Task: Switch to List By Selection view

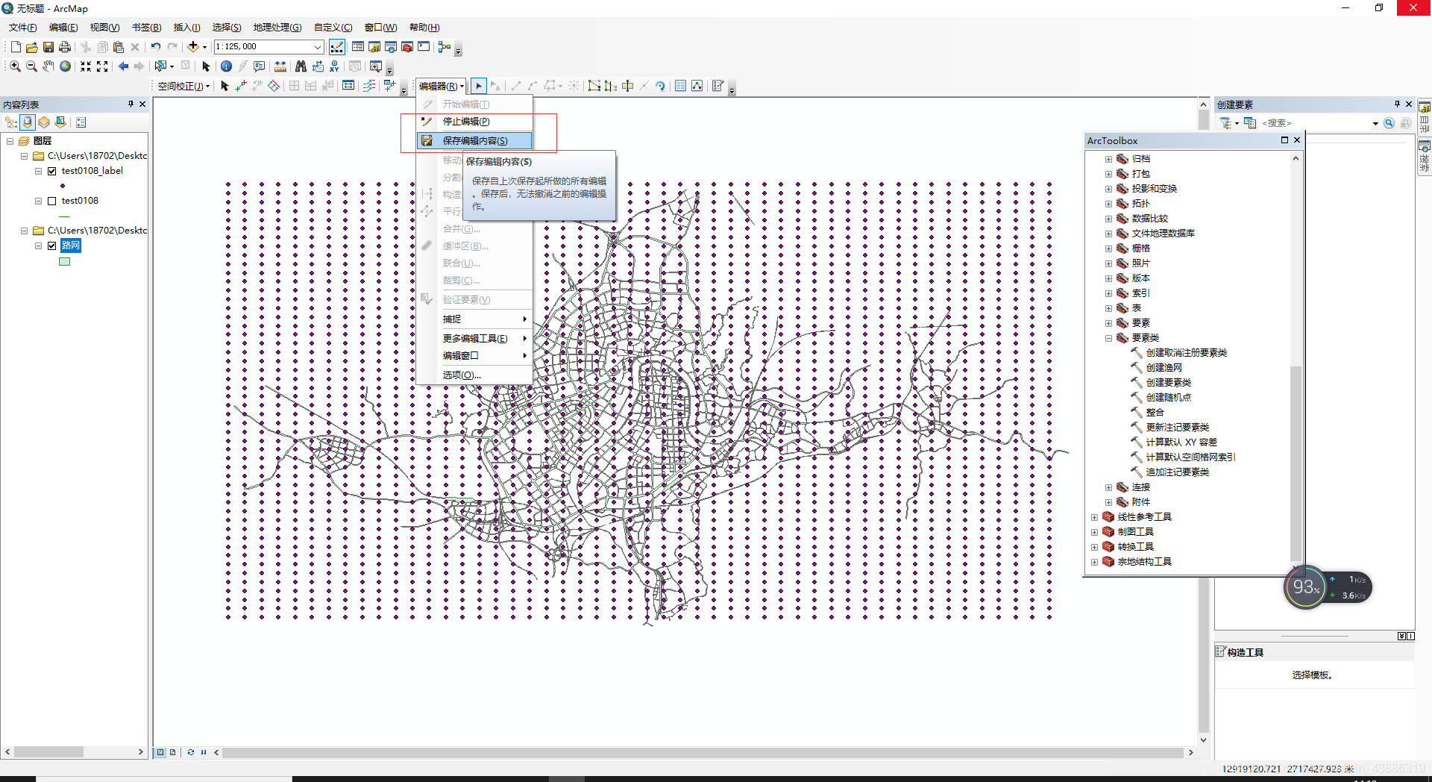Action: click(60, 122)
